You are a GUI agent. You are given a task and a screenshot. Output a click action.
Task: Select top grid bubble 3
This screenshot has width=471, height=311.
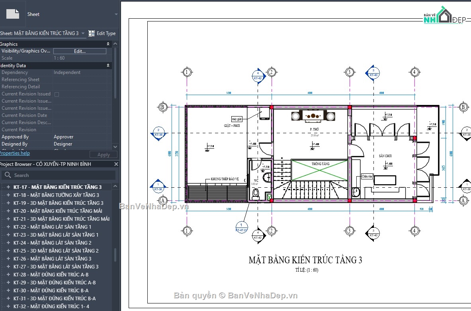click(x=349, y=72)
